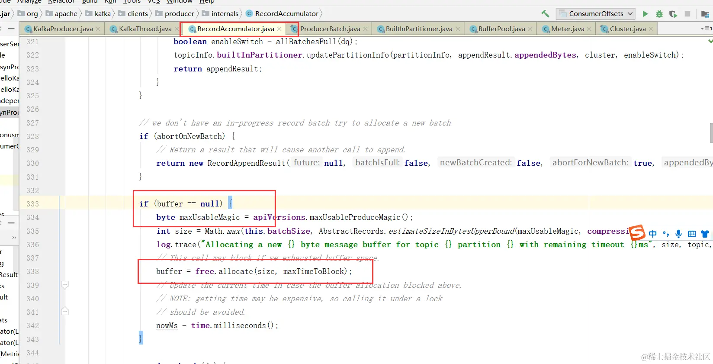Click the kafka breadcrumb folder
This screenshot has width=713, height=364.
coord(98,14)
